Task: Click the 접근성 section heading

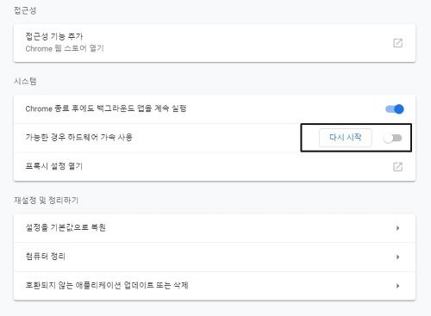Action: click(x=25, y=10)
